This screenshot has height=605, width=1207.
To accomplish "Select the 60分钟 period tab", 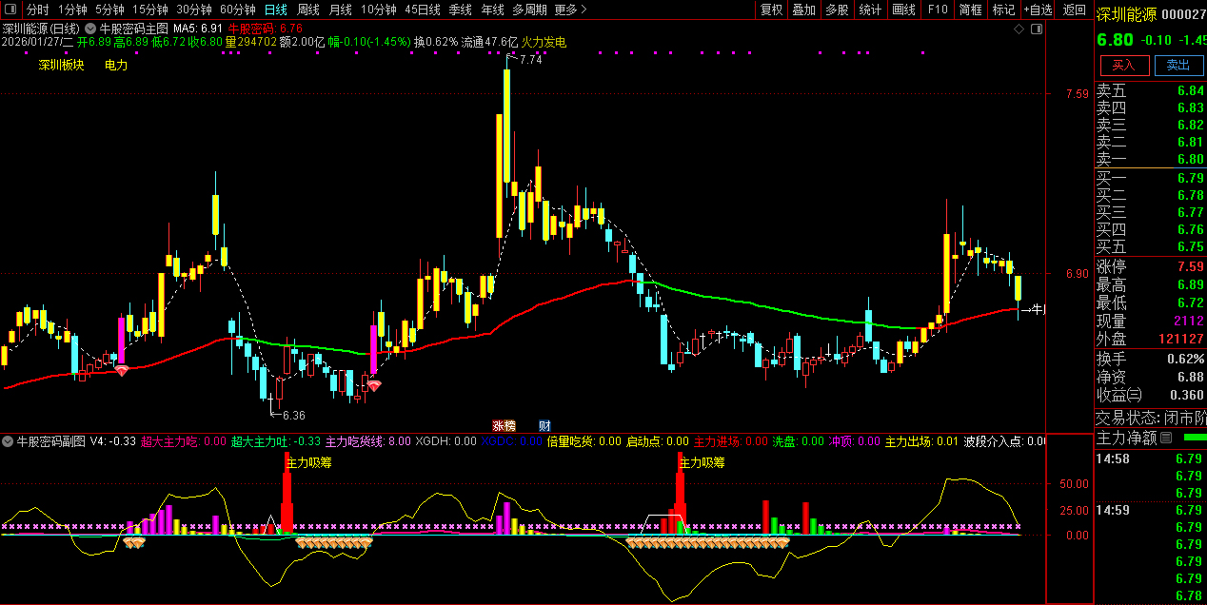I will [237, 10].
